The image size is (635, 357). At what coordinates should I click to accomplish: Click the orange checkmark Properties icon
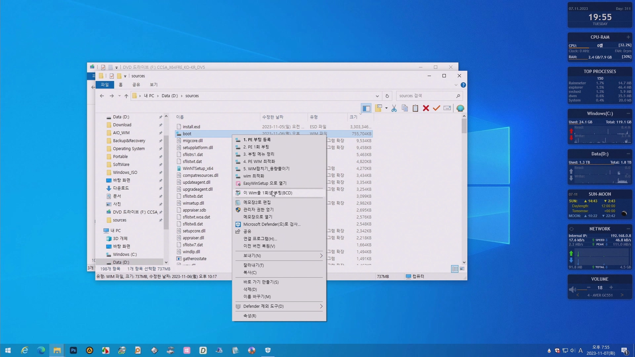click(437, 108)
